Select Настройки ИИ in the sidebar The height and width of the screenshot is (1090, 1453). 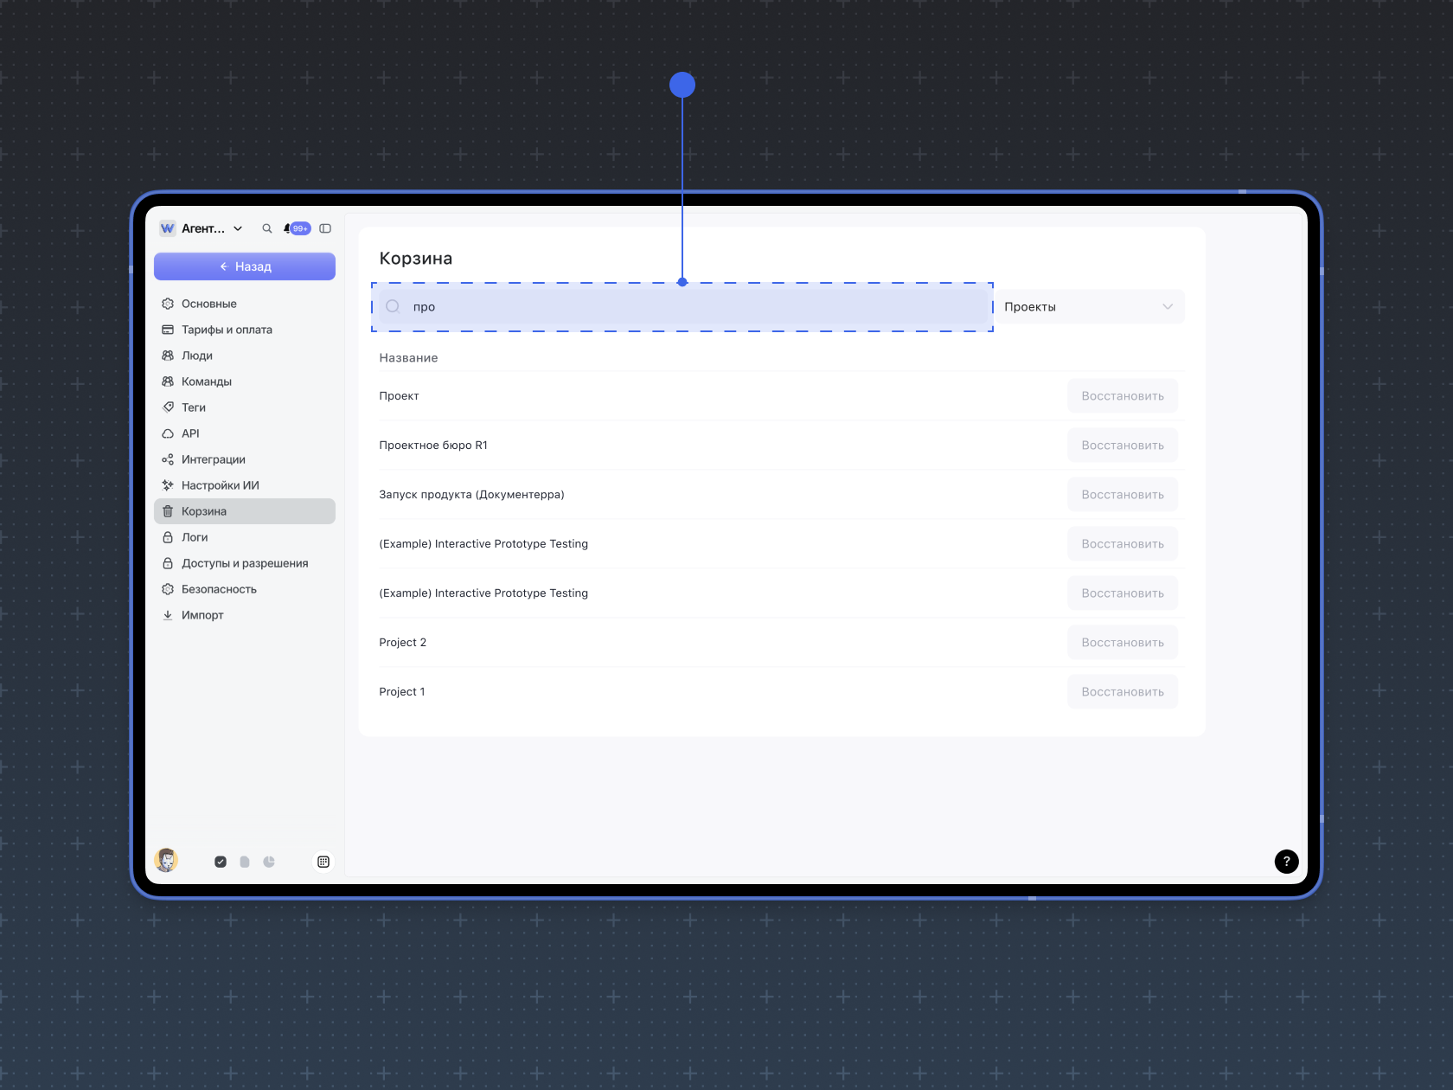220,485
